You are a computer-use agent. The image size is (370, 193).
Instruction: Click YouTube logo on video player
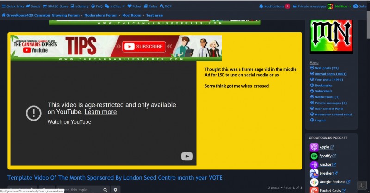[186, 157]
